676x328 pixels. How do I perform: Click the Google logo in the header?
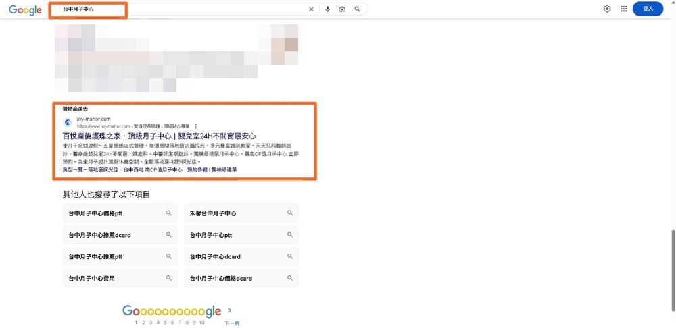click(x=25, y=10)
